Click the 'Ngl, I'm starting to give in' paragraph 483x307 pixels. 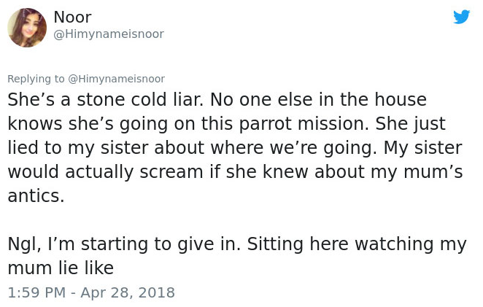point(124,244)
